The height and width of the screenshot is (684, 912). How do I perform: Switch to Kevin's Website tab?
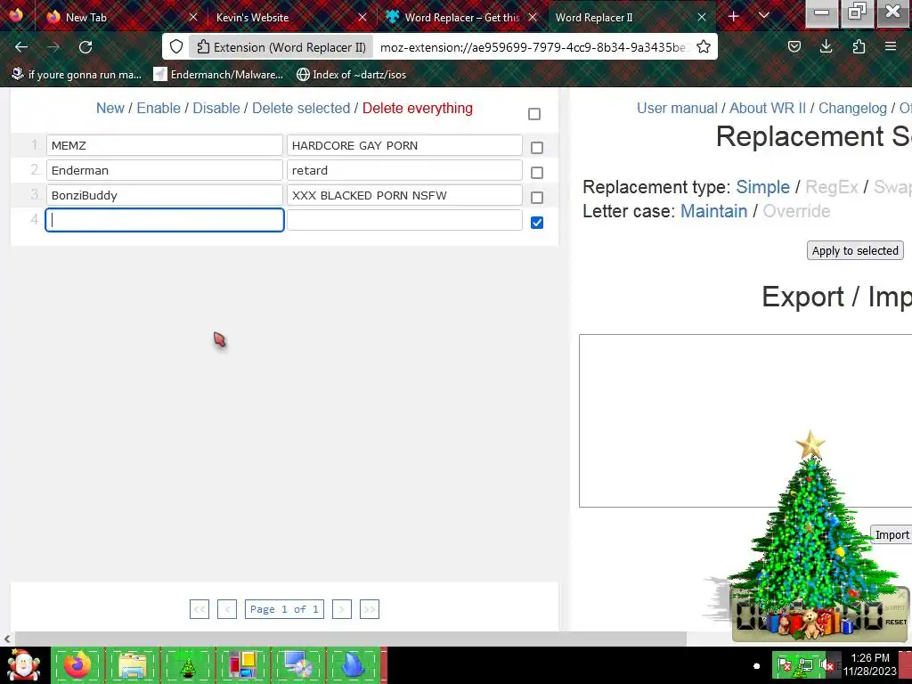289,18
